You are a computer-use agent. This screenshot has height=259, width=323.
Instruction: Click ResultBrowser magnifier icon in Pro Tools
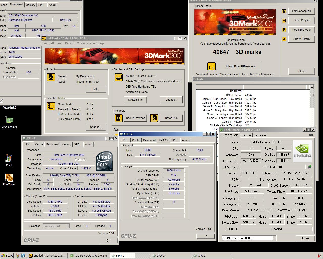(x=119, y=118)
